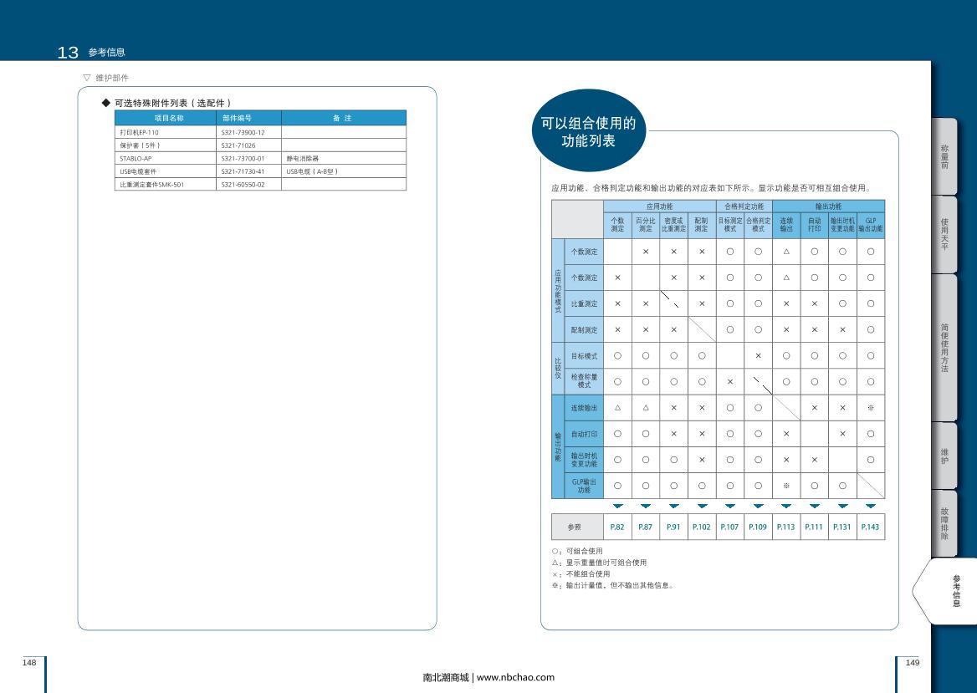Click the down arrow above P.143
Screen dimensions: 977x693
point(870,507)
